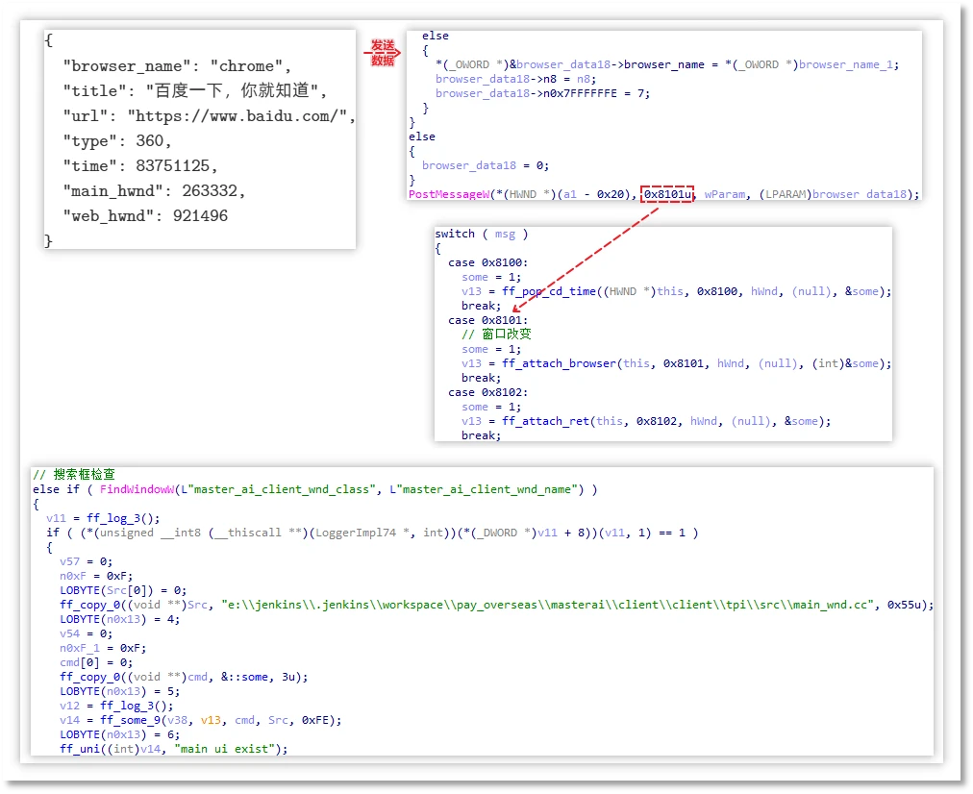The height and width of the screenshot is (794, 973).
Task: Click the browser_data18->n8 = n8; statement
Action: pyautogui.click(x=515, y=79)
